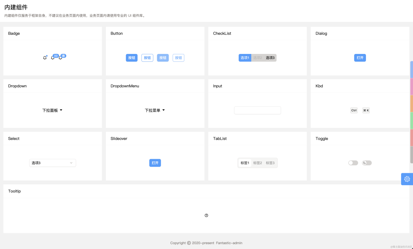The width and height of the screenshot is (413, 249).
Task: Click the Tooltip question mark icon
Action: [206, 215]
